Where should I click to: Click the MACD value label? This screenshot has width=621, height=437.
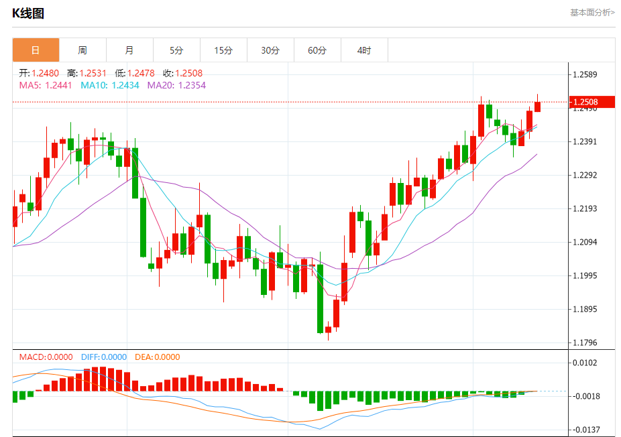click(x=46, y=357)
